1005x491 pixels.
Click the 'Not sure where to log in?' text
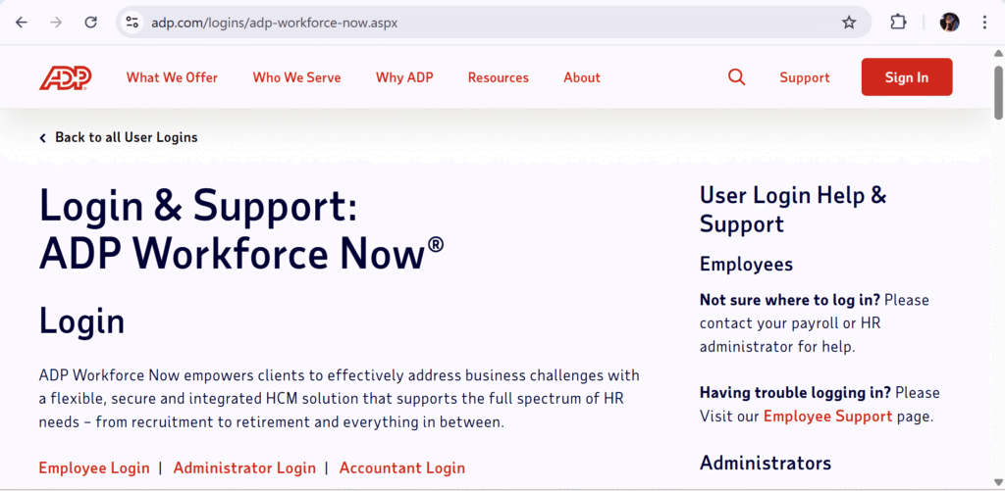point(790,300)
